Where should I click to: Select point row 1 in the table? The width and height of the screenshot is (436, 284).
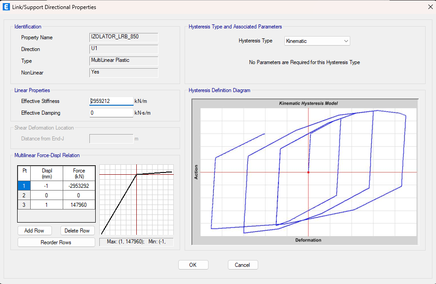tap(24, 186)
